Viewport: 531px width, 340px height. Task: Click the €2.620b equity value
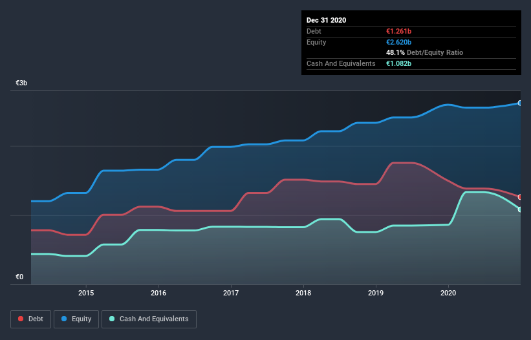pyautogui.click(x=398, y=42)
